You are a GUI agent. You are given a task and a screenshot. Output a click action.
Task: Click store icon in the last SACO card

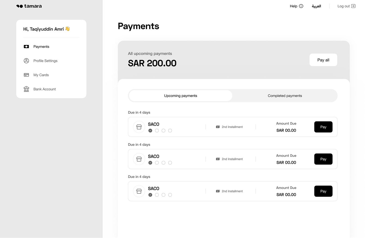139,191
